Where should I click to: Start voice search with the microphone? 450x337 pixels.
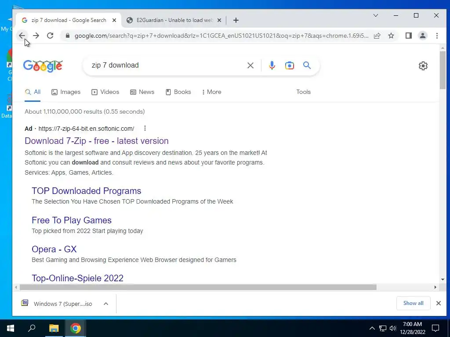272,65
